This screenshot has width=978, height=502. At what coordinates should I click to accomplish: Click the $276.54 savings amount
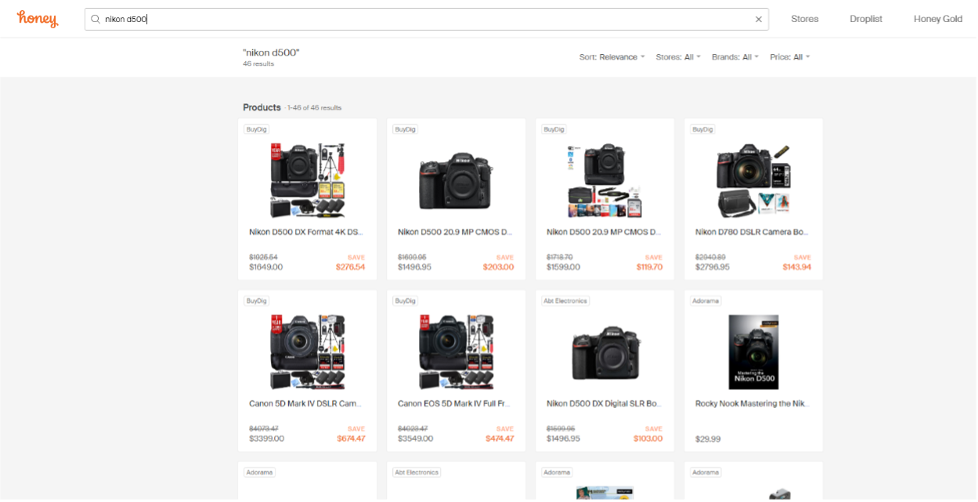[x=350, y=267]
